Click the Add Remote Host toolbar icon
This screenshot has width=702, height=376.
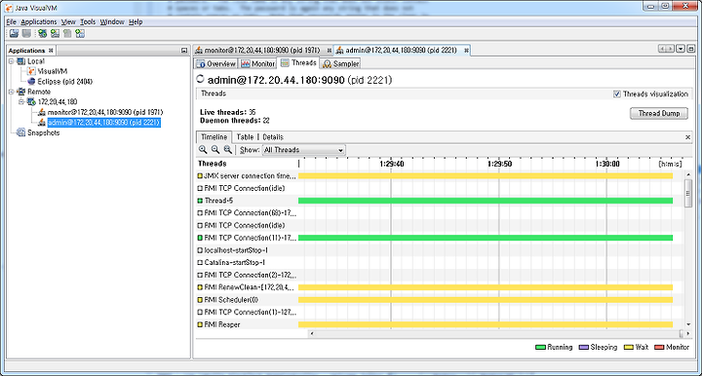43,33
